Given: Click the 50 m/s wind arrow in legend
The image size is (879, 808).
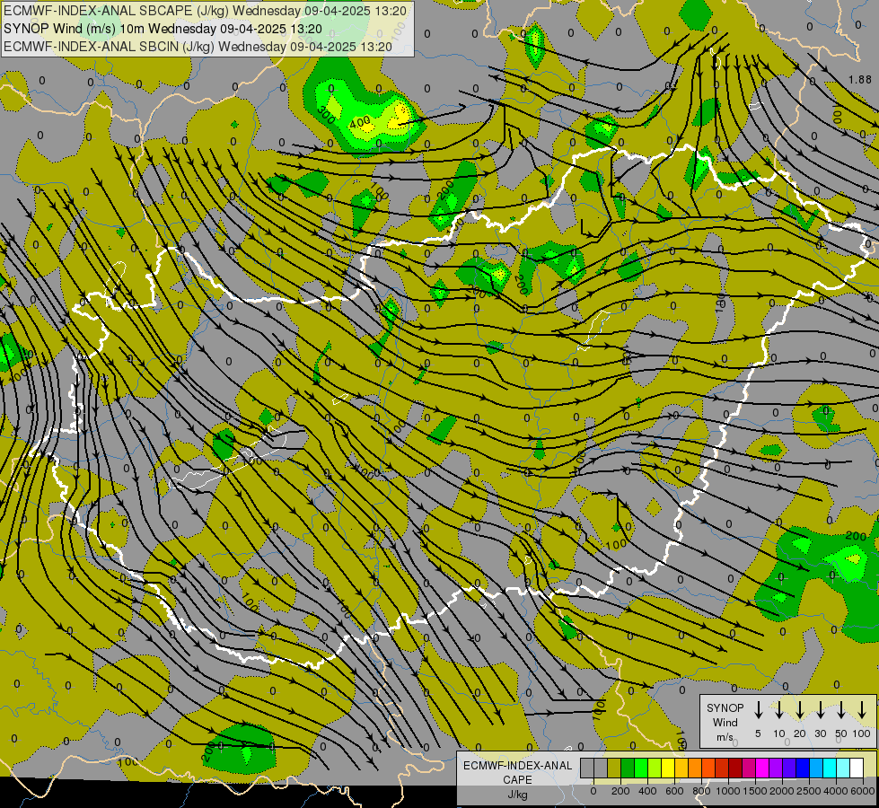Looking at the screenshot, I should [841, 710].
